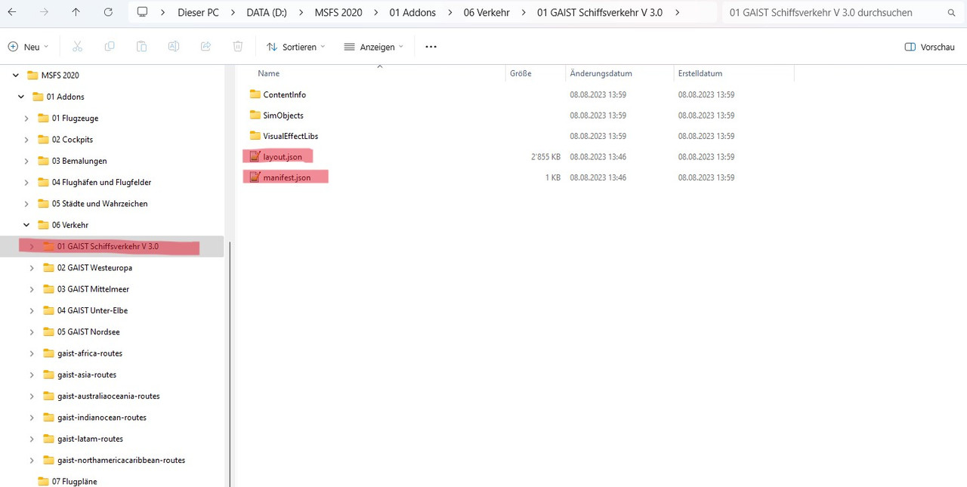Click 01 Addons breadcrumb segment
This screenshot has height=487, width=967.
click(412, 13)
